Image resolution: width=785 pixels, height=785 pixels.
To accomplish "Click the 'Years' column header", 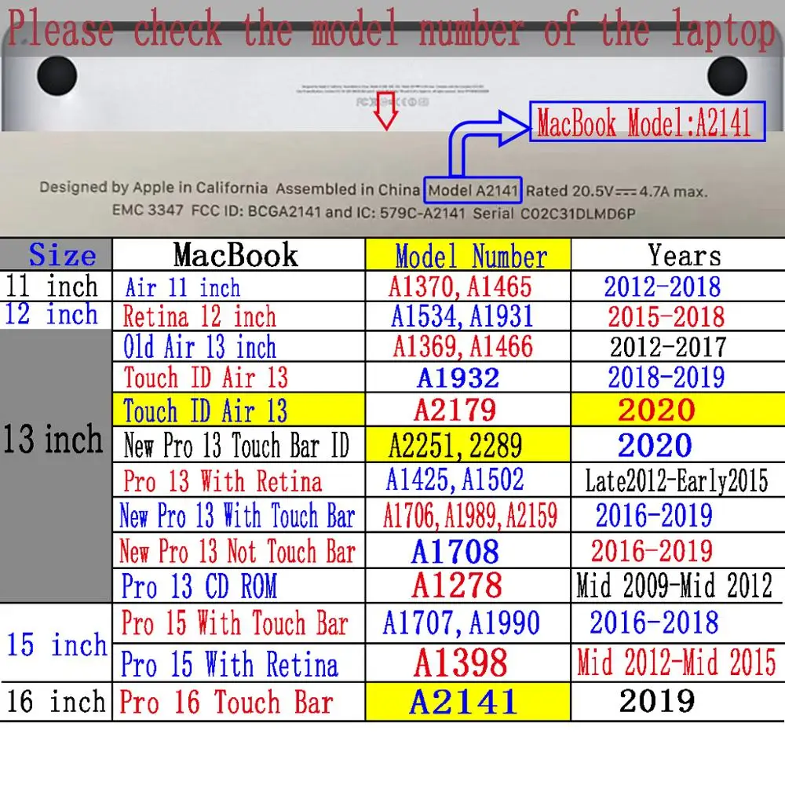I will 678,254.
